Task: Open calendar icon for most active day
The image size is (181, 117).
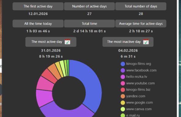Action: click(67, 42)
